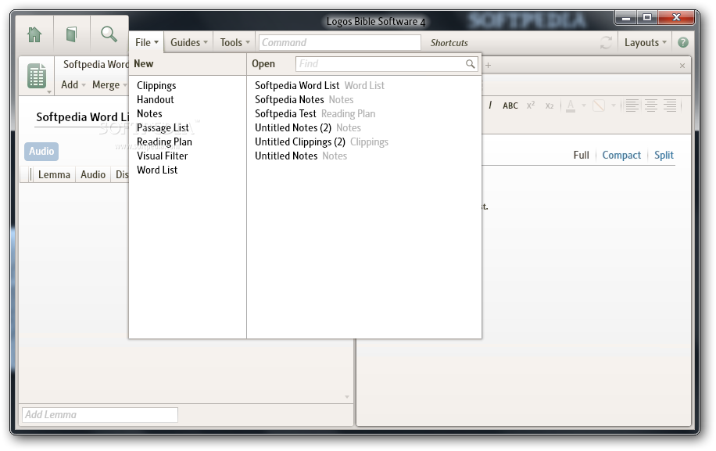
Task: Create new Notes document
Action: pos(149,113)
